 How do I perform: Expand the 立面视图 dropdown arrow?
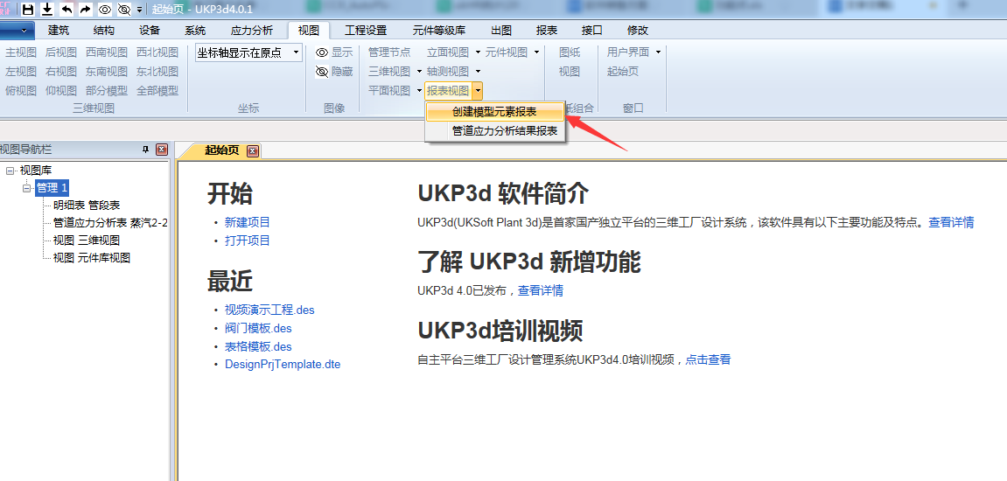(478, 52)
